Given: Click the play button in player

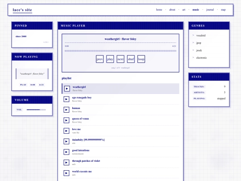Looking at the screenshot, I should point(110,59).
